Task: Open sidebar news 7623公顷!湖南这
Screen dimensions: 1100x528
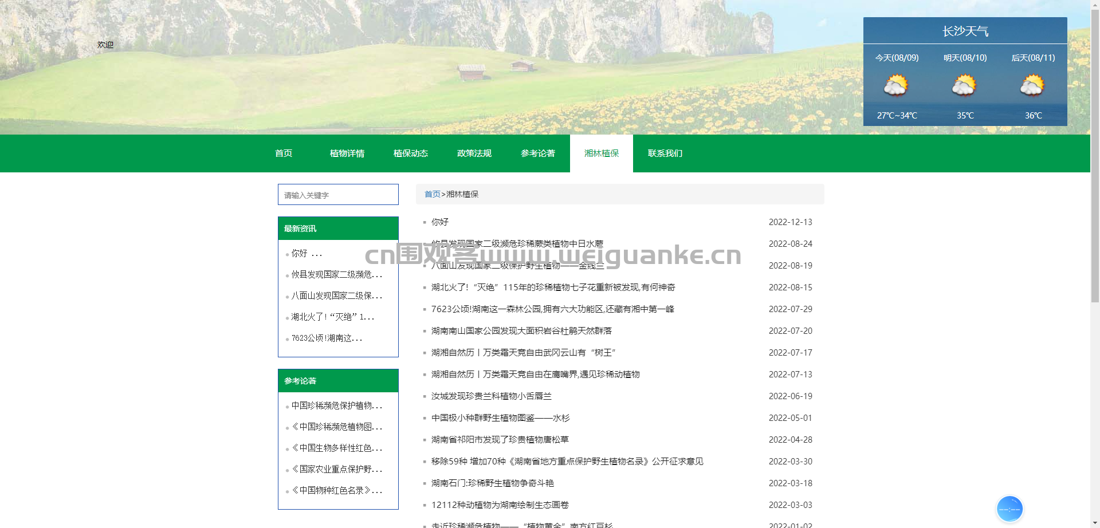Action: pyautogui.click(x=327, y=338)
